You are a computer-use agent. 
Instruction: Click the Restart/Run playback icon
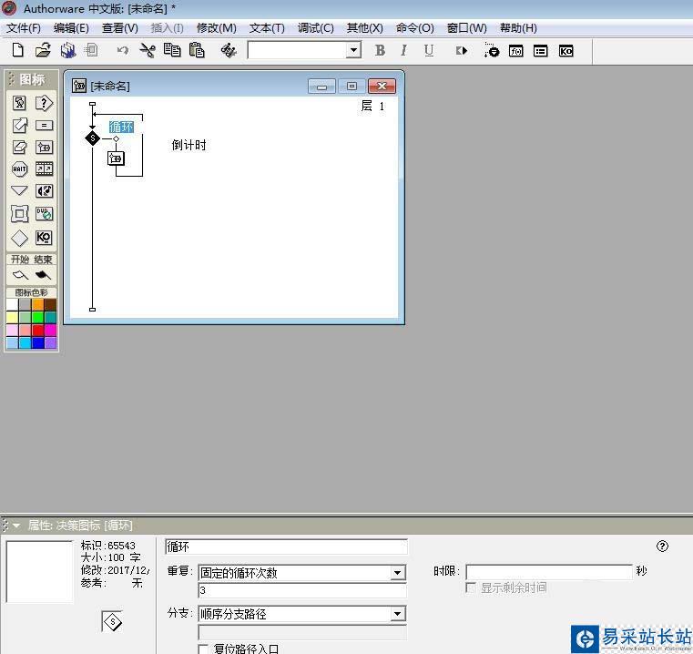[462, 50]
